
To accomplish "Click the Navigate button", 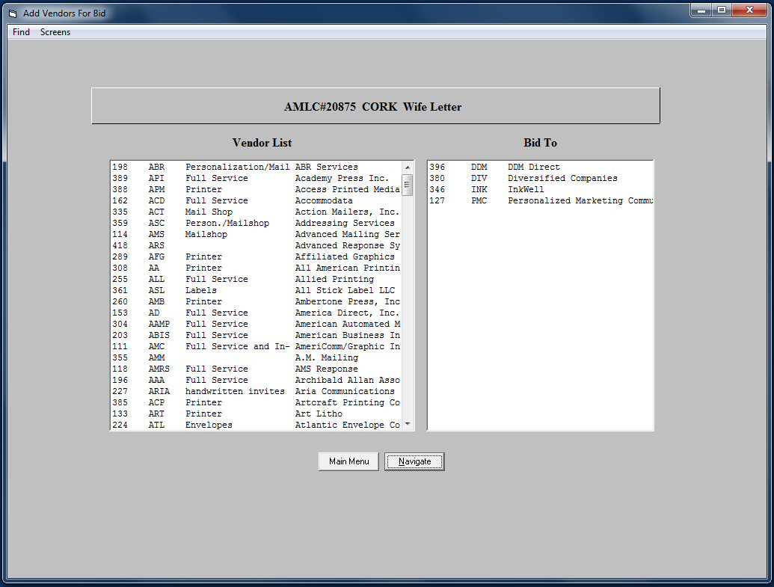I will click(414, 461).
